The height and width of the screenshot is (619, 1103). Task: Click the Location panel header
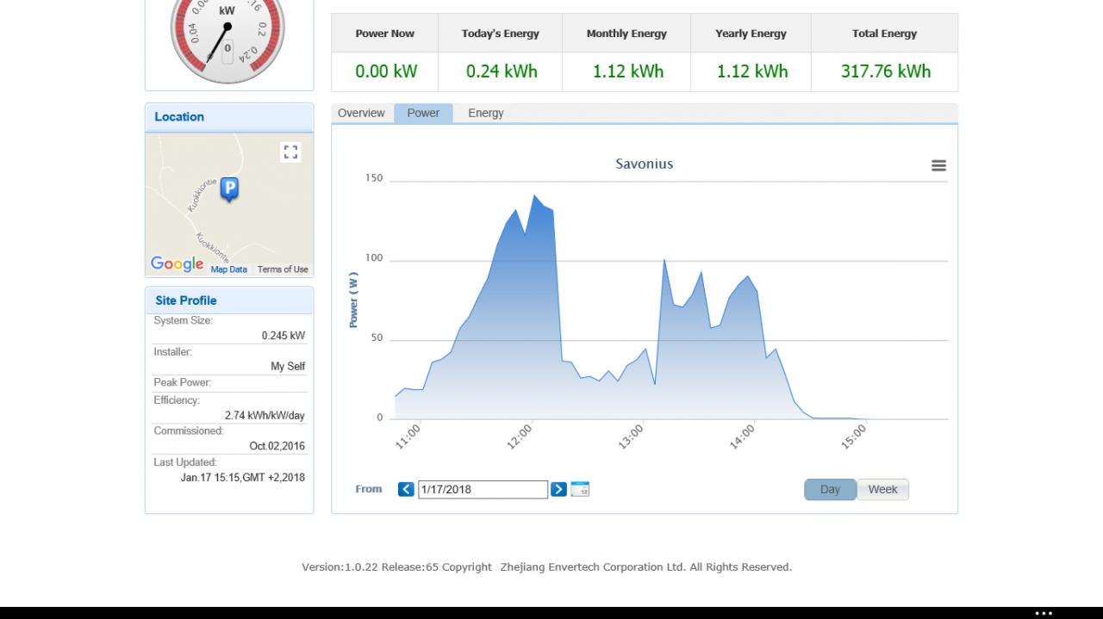click(x=229, y=117)
